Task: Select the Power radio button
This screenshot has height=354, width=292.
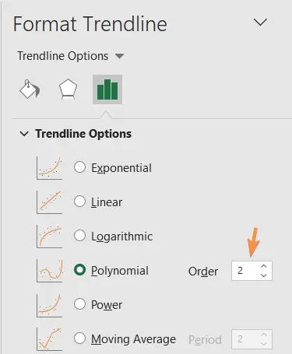Action: [x=79, y=303]
